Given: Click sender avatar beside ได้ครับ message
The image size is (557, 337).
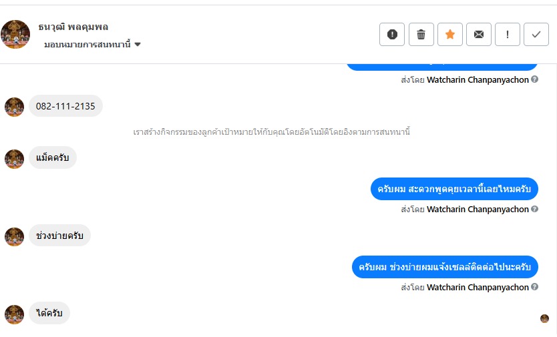Looking at the screenshot, I should tap(14, 314).
